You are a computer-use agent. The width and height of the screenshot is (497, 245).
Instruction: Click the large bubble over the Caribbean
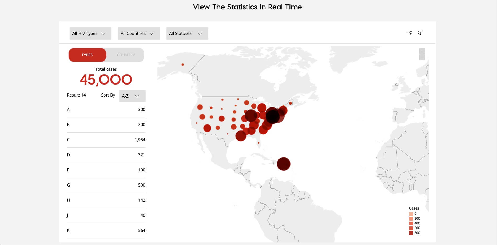283,164
